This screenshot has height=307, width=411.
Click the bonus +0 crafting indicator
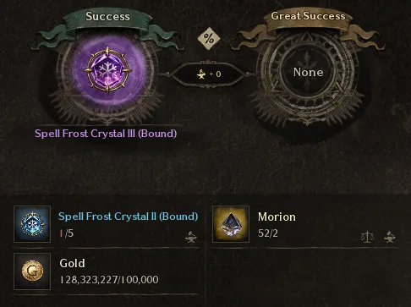(209, 74)
